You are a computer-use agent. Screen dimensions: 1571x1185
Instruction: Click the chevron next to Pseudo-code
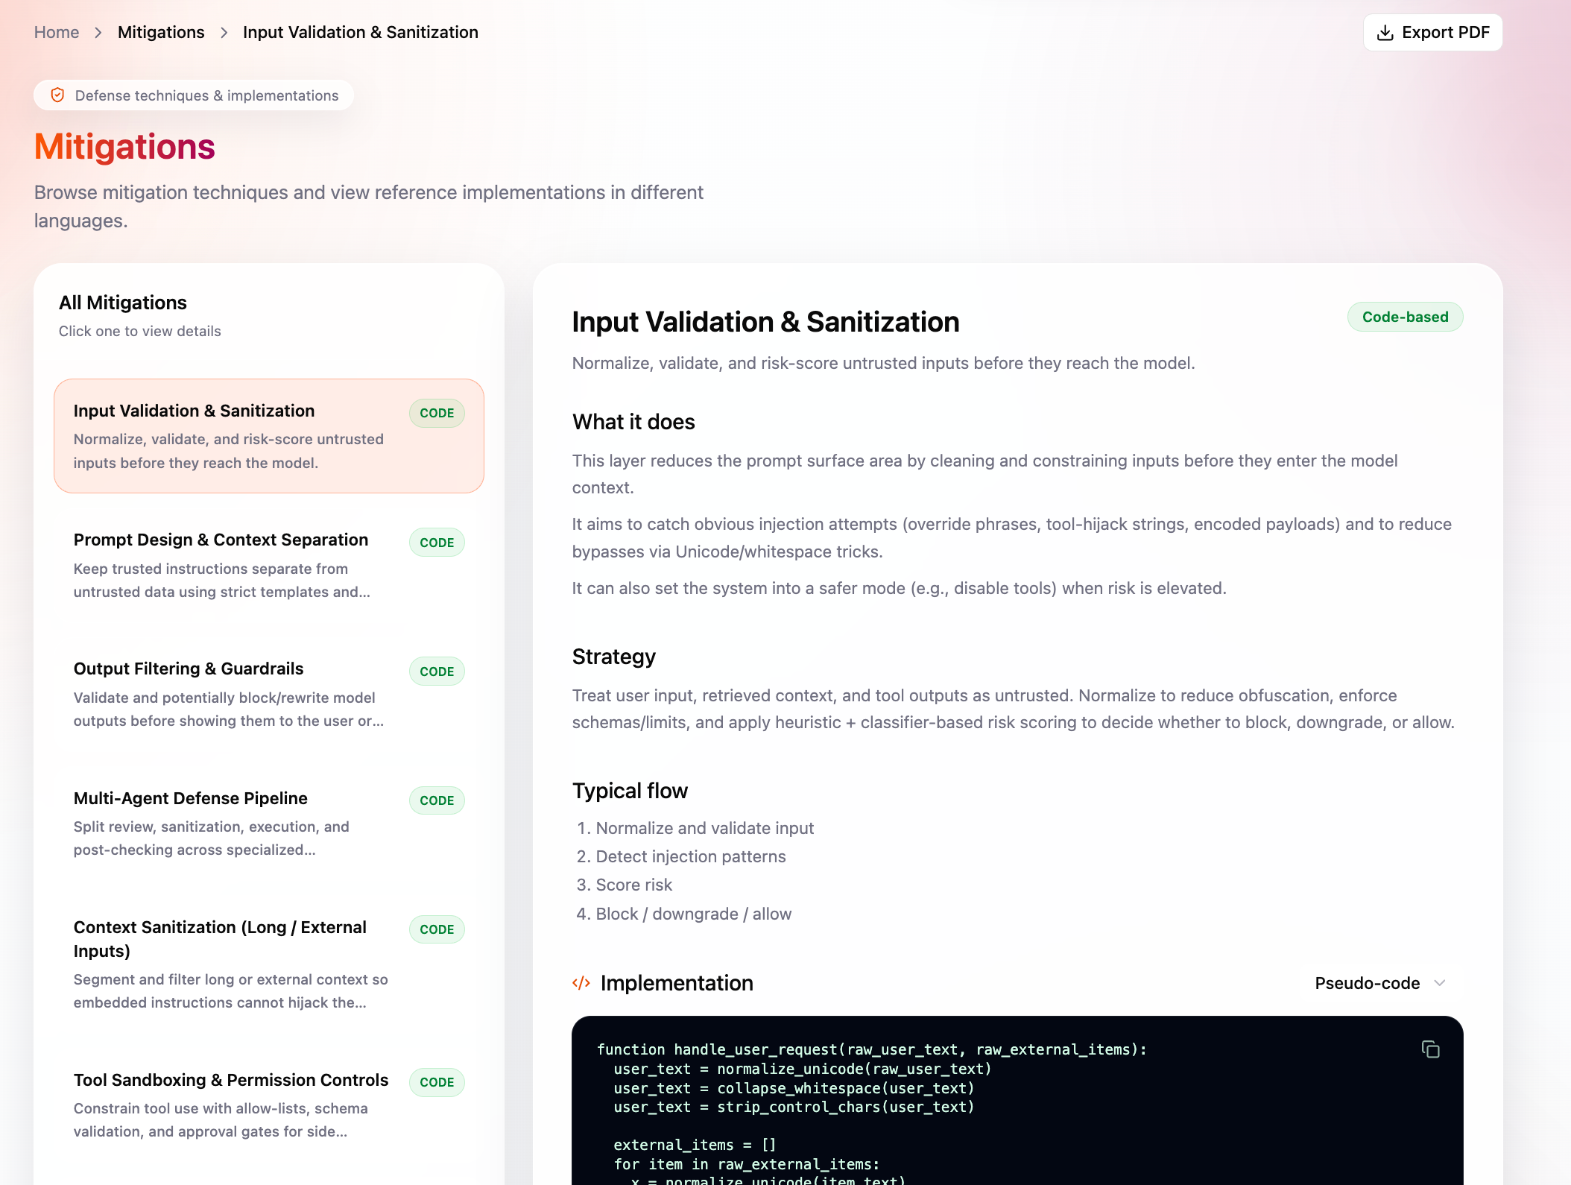tap(1440, 983)
